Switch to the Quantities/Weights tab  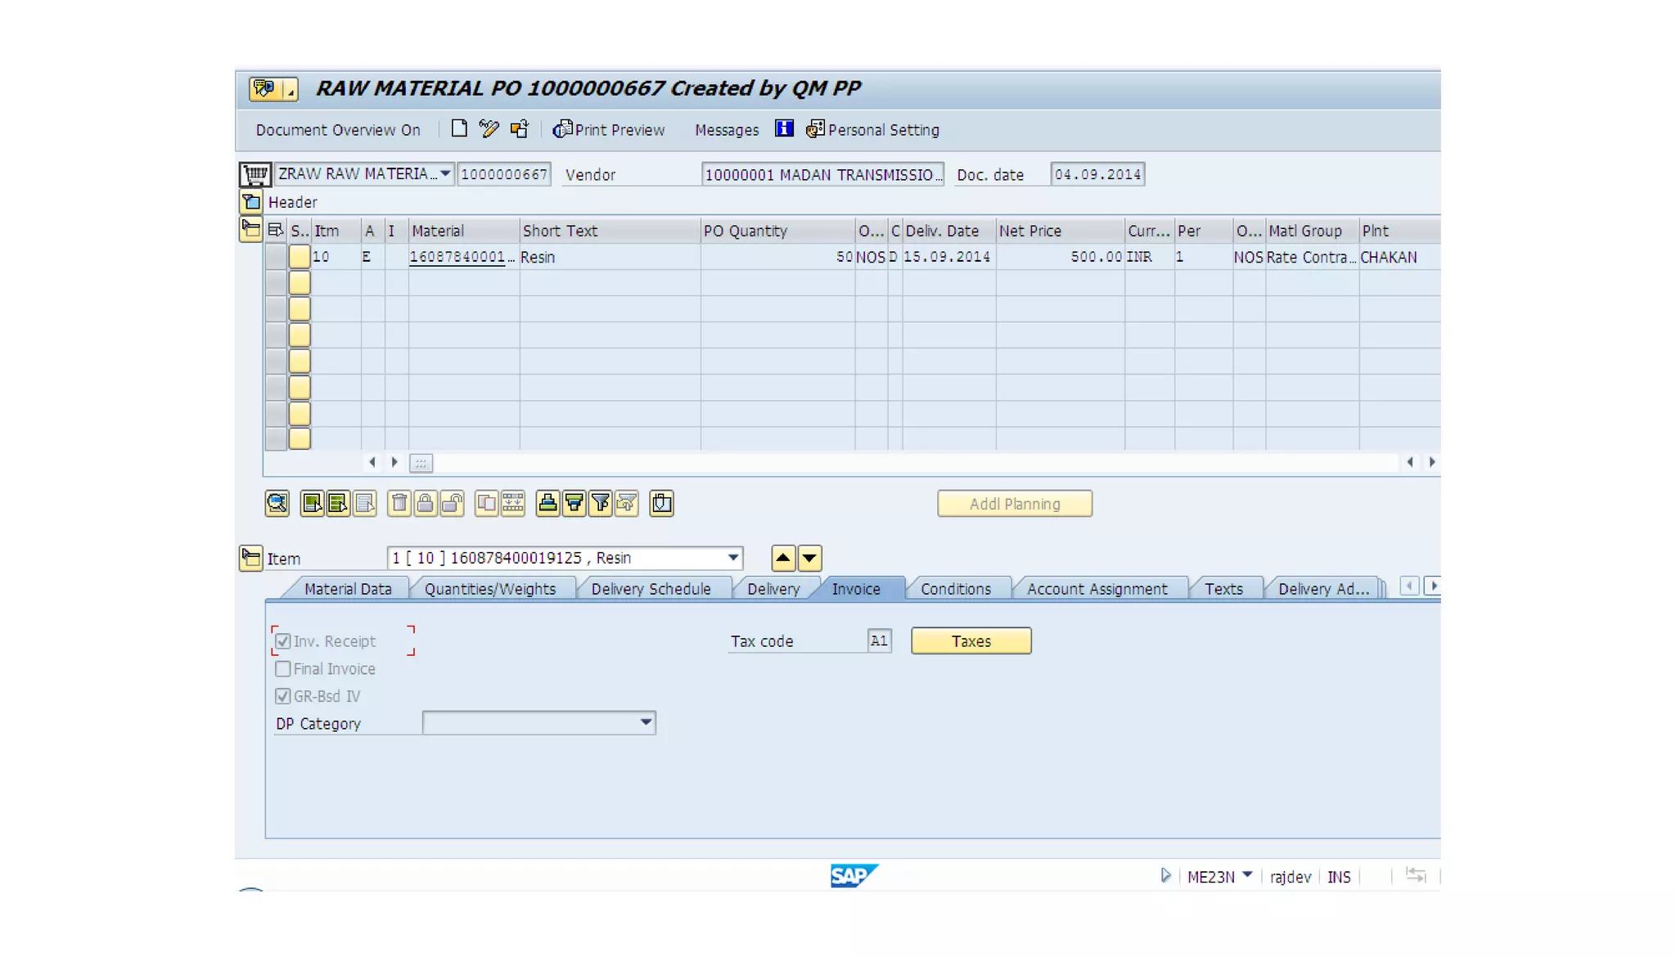pos(490,589)
